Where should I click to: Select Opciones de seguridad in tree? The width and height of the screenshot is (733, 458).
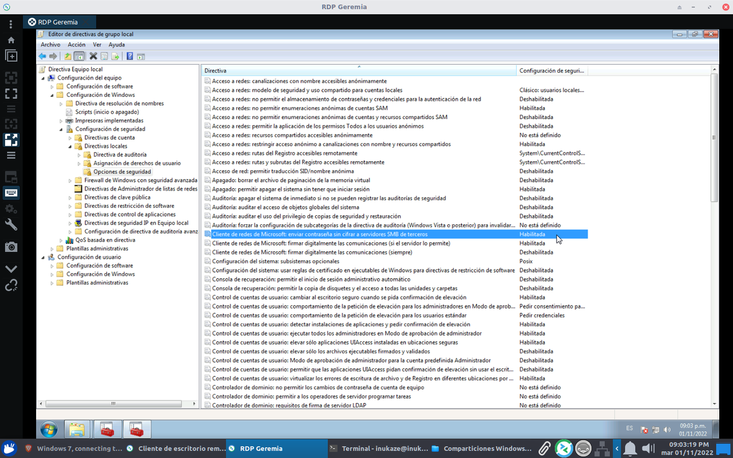(x=122, y=172)
